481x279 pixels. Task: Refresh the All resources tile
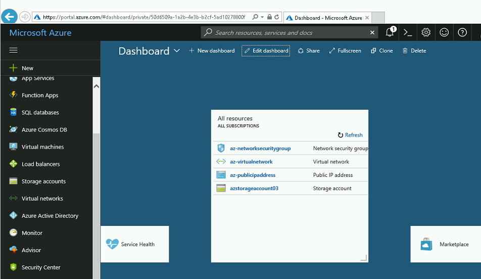(350, 135)
